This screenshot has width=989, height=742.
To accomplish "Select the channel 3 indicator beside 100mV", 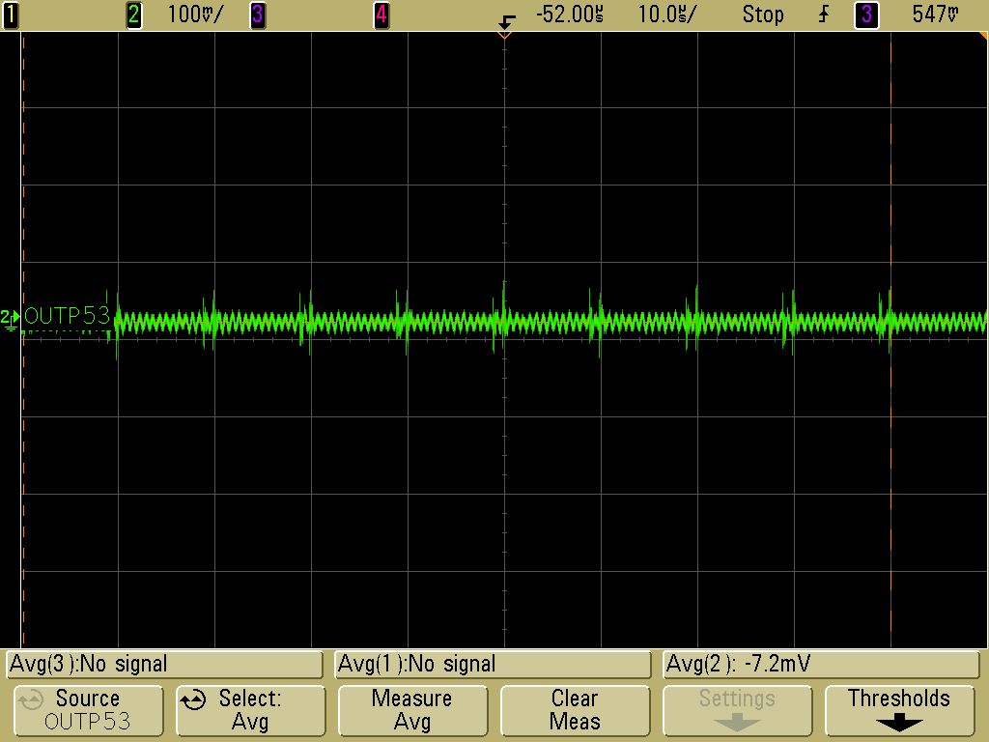I will pyautogui.click(x=257, y=14).
